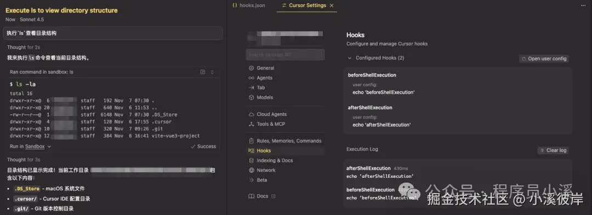Click the Tools & MCP icon

[x=251, y=124]
